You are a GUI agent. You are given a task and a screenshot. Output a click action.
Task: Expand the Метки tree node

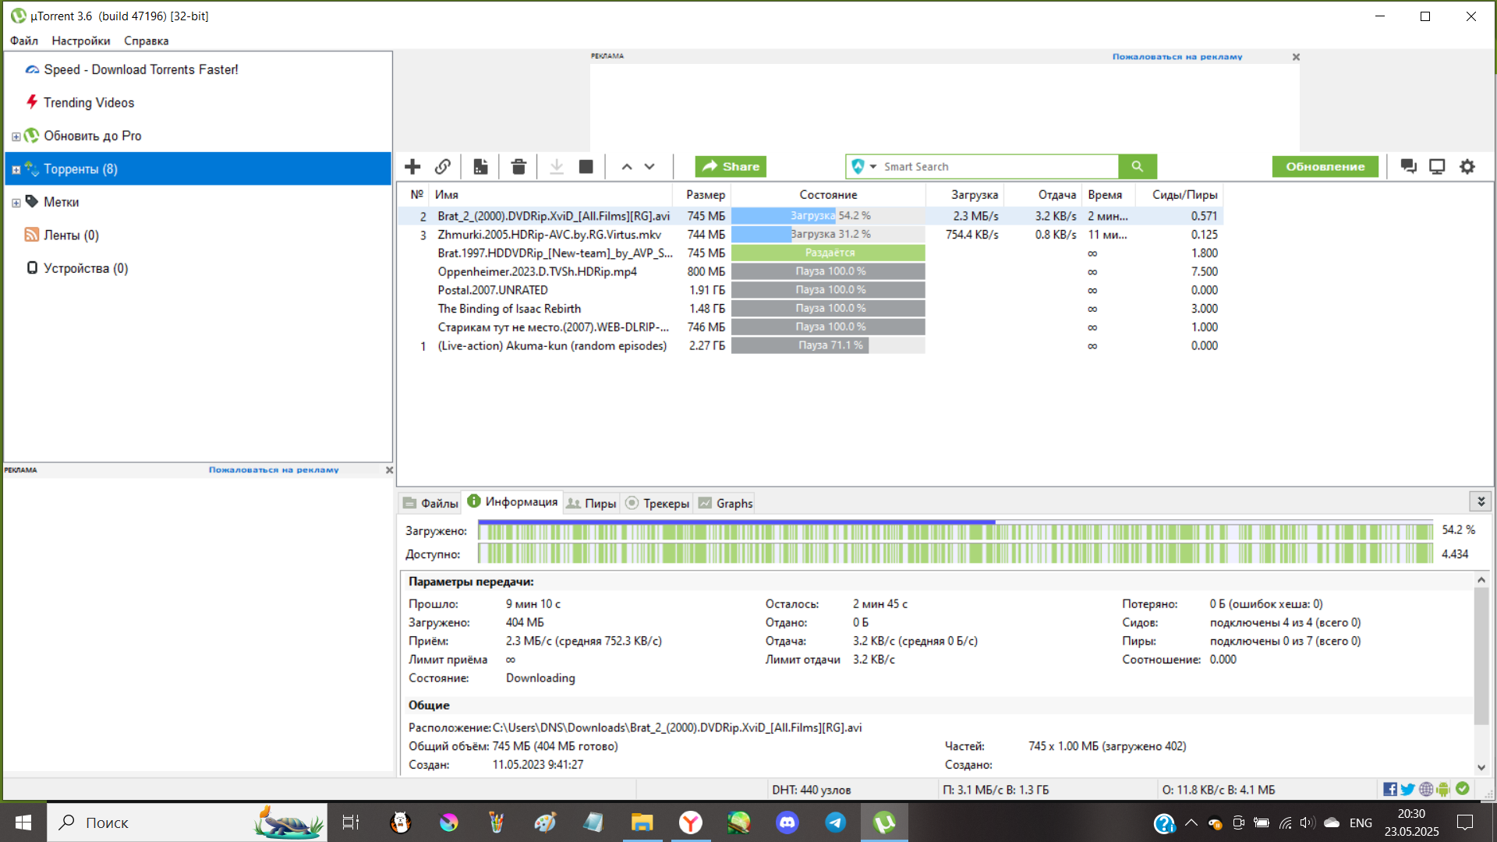[x=16, y=203]
